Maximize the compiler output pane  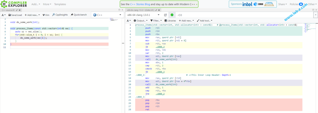(313, 10)
